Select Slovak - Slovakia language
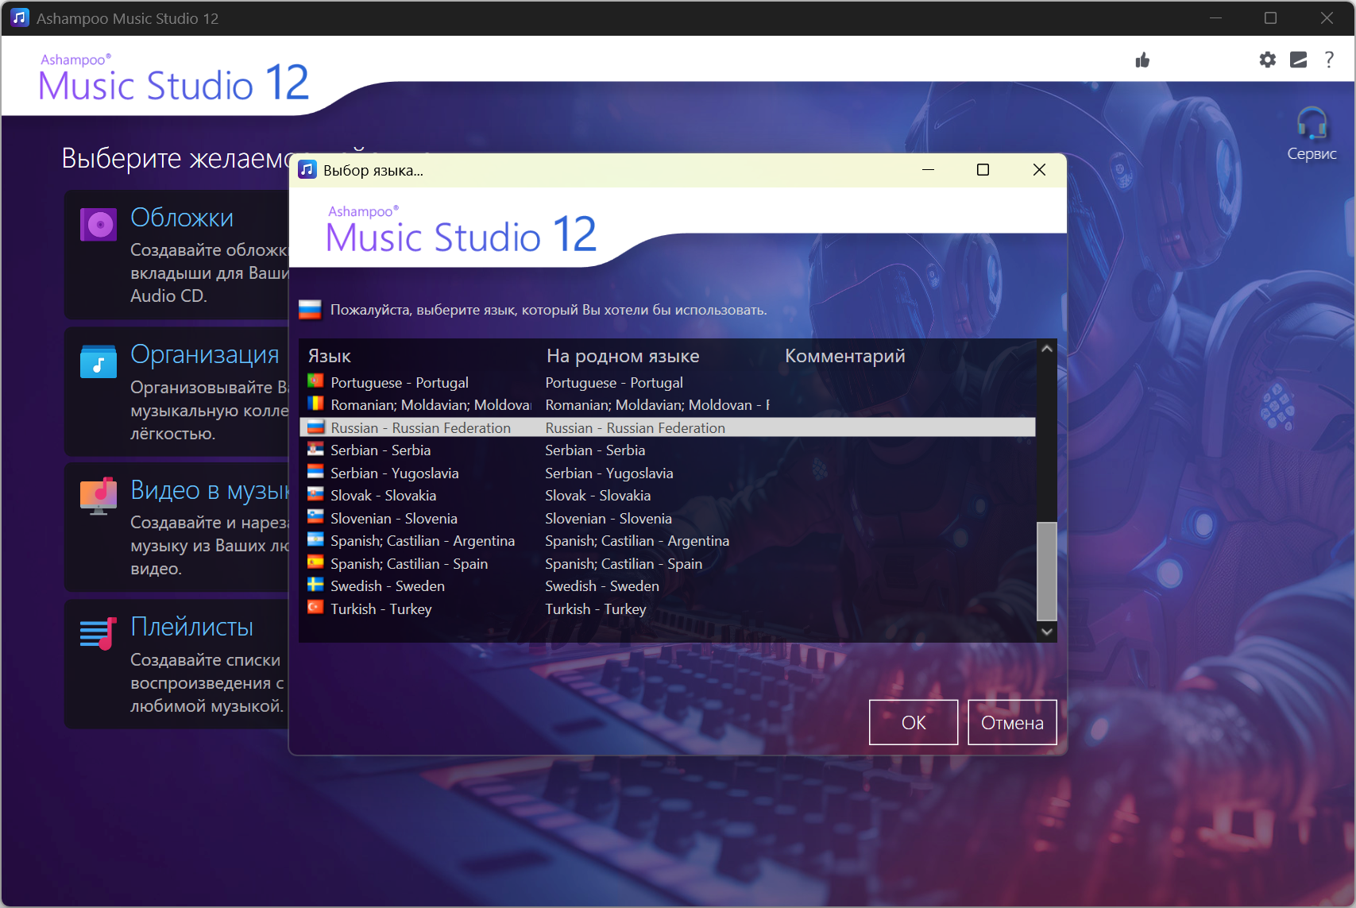Image resolution: width=1356 pixels, height=908 pixels. tap(383, 495)
